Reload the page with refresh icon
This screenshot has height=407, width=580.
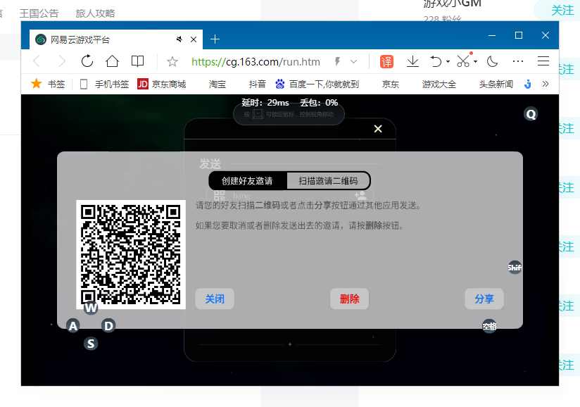(x=87, y=61)
